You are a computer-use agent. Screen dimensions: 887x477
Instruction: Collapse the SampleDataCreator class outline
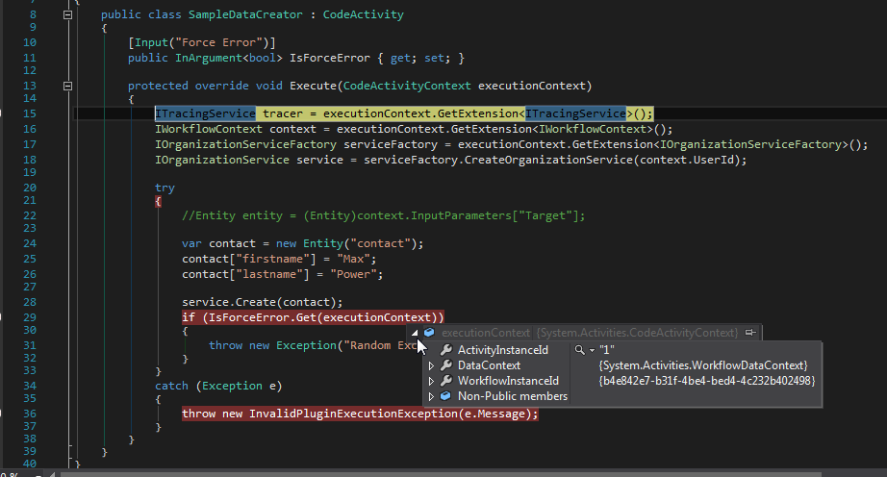68,15
